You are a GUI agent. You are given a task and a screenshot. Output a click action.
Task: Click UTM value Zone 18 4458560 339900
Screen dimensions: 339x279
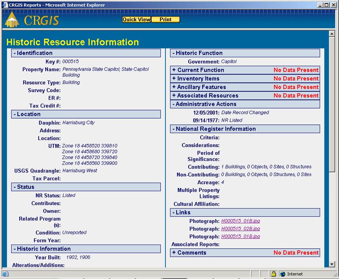coord(90,163)
